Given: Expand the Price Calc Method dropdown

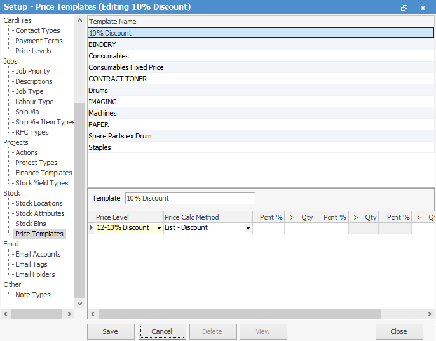Looking at the screenshot, I should 248,228.
